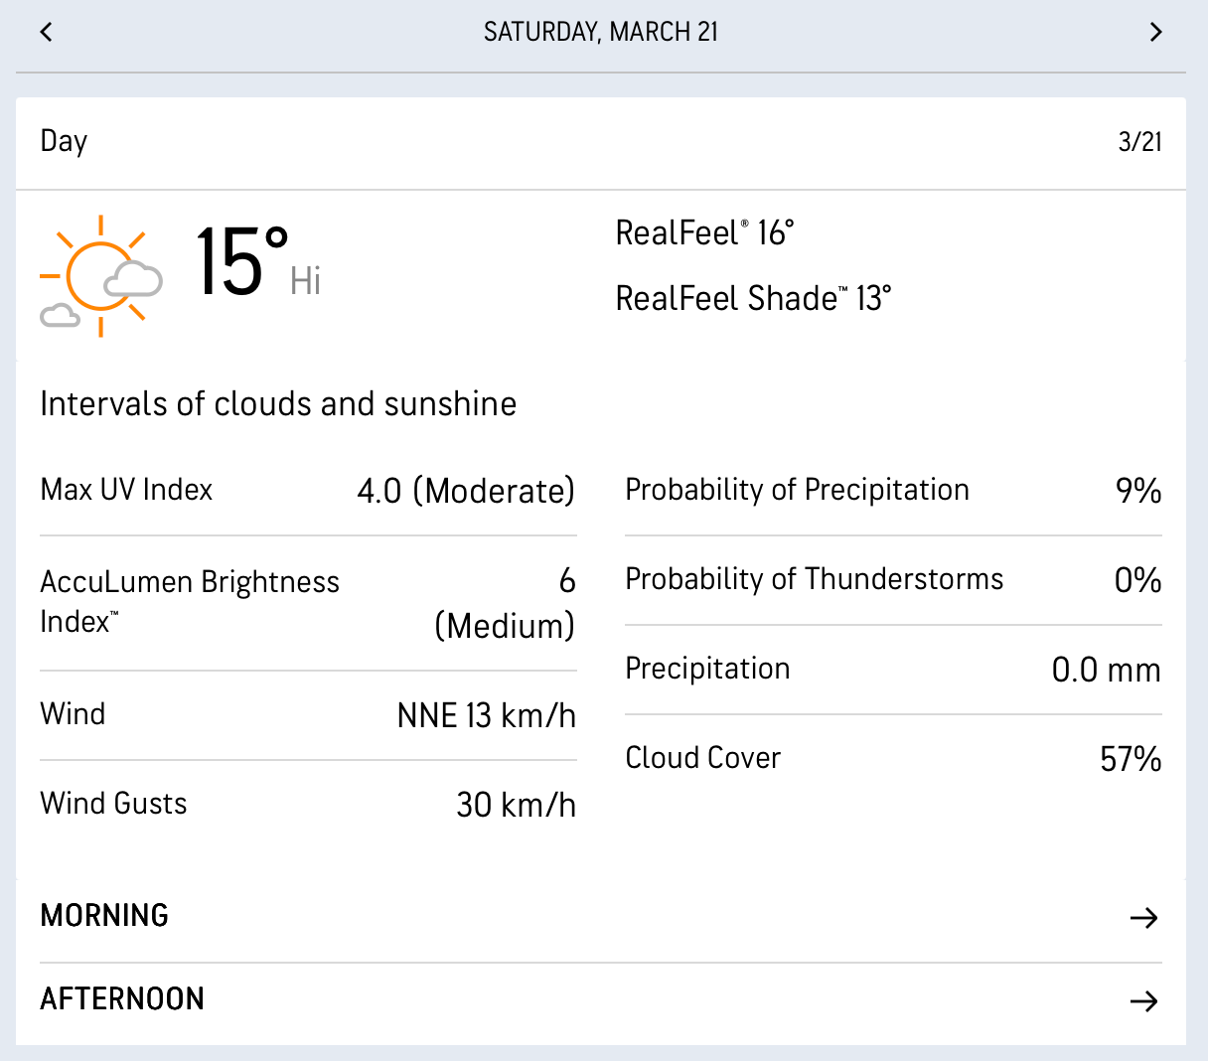Viewport: 1208px width, 1061px height.
Task: Go to the previous day using left chevron
Action: click(x=46, y=32)
